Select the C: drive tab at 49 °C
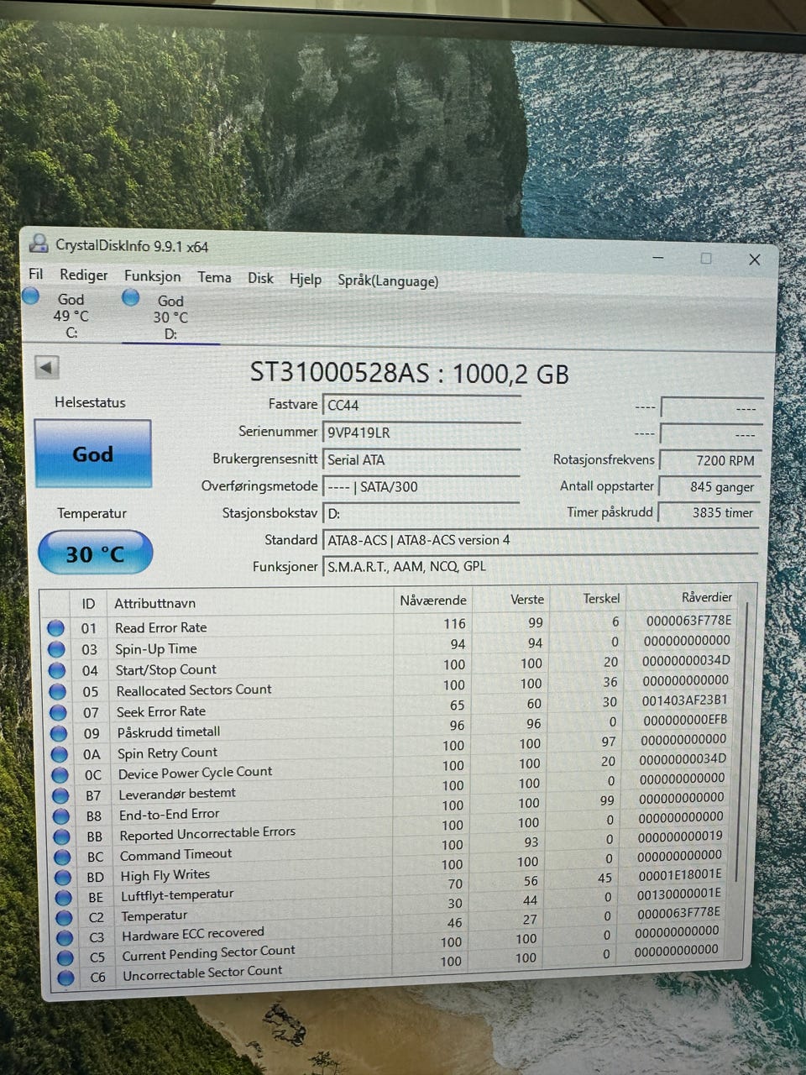This screenshot has height=1075, width=806. coord(71,316)
